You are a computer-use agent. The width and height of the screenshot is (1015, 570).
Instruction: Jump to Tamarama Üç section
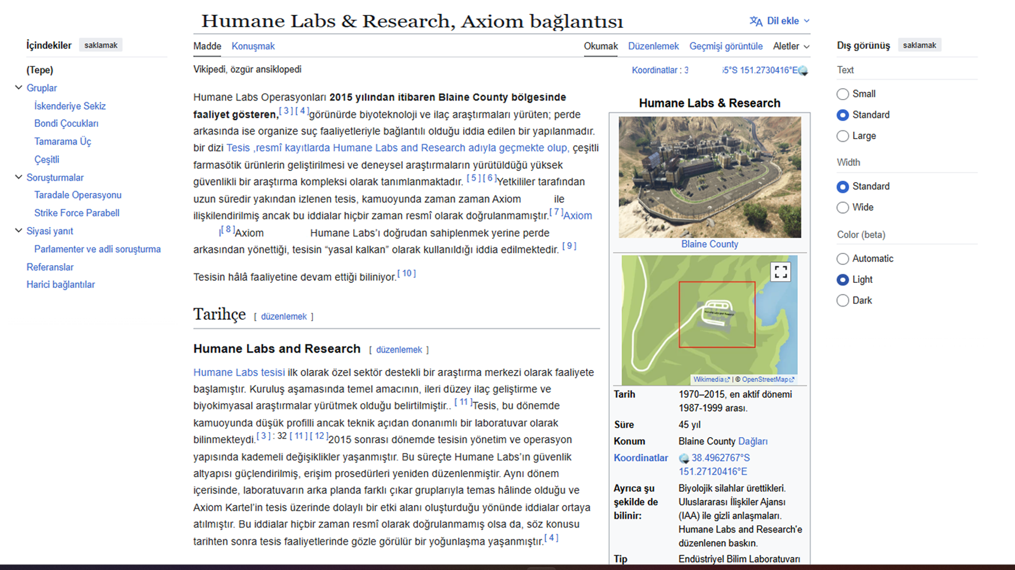62,141
